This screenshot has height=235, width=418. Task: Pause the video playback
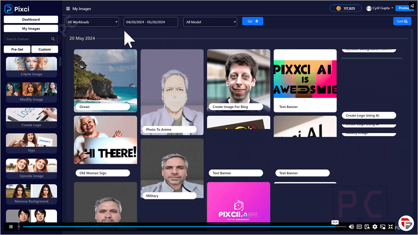point(11,227)
